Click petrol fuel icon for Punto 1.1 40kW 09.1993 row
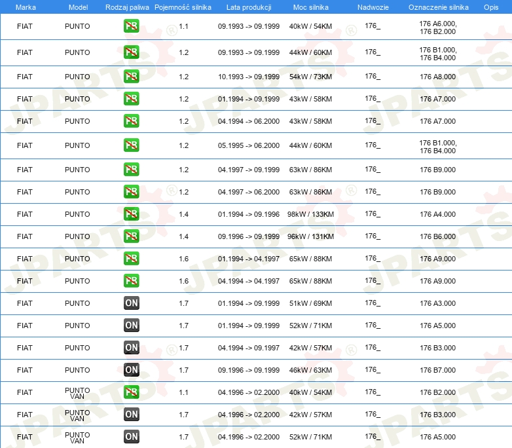 (x=131, y=26)
